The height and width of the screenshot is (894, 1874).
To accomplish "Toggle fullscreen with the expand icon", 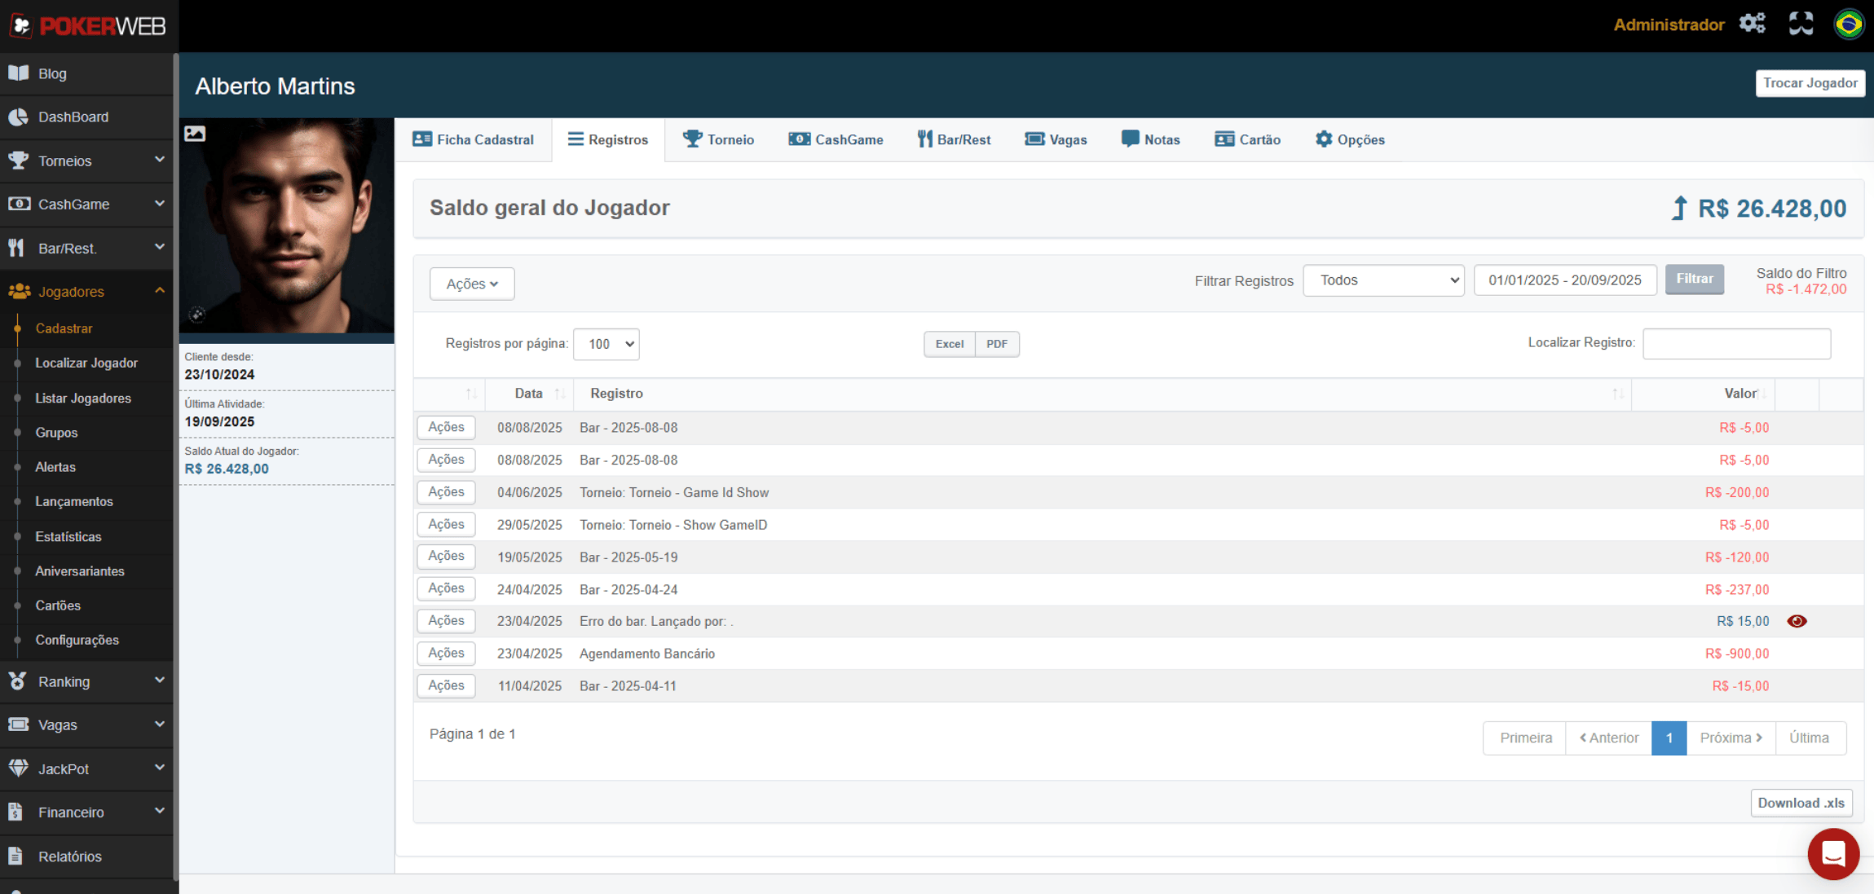I will [x=1801, y=24].
